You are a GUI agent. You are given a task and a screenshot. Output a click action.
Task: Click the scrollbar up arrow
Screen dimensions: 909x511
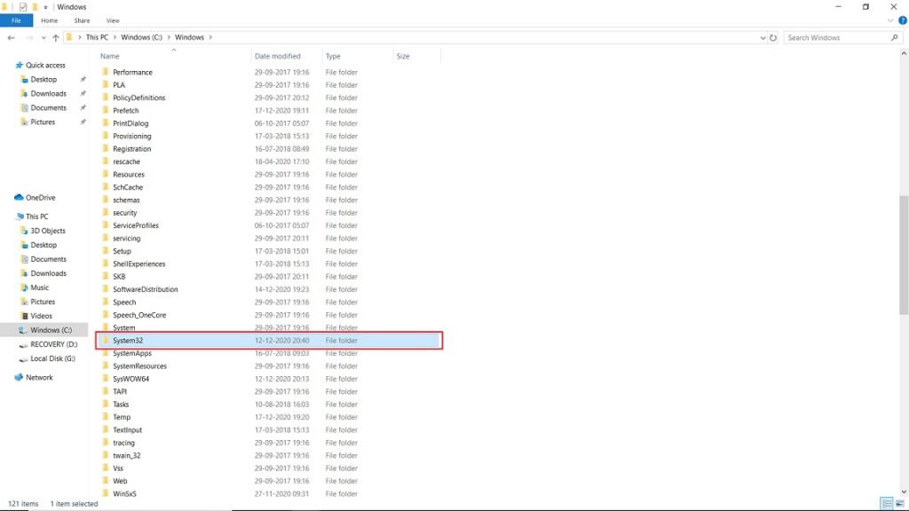903,54
